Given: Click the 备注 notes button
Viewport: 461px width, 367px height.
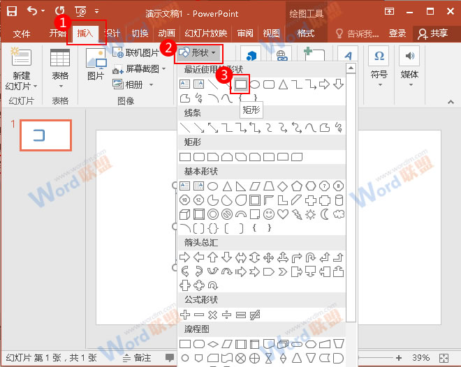Looking at the screenshot, I should click(x=137, y=358).
